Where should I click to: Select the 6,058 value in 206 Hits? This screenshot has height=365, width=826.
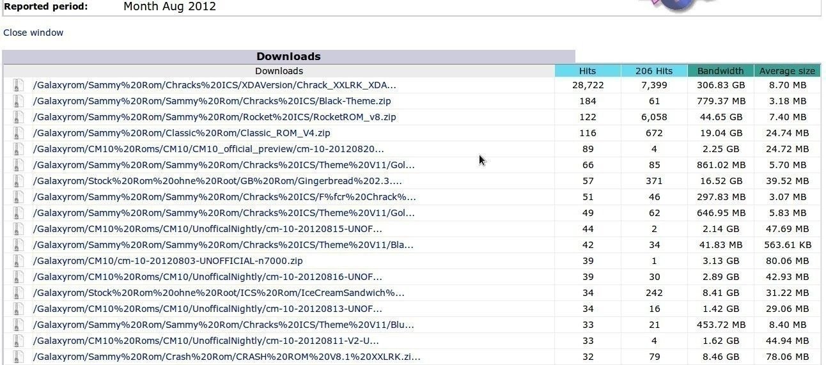[654, 117]
